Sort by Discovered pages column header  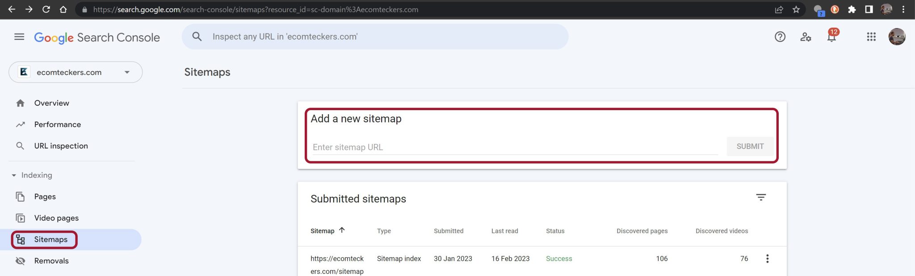642,231
